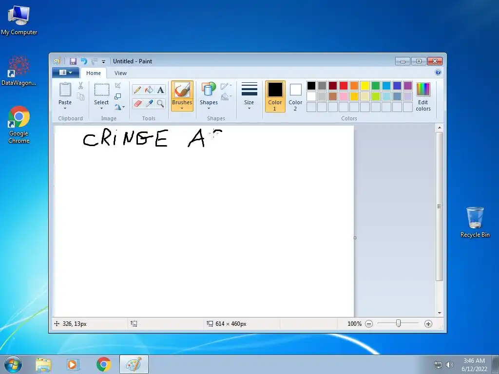
Task: Open Customize Quick Access Toolbar dropdown
Action: 103,62
